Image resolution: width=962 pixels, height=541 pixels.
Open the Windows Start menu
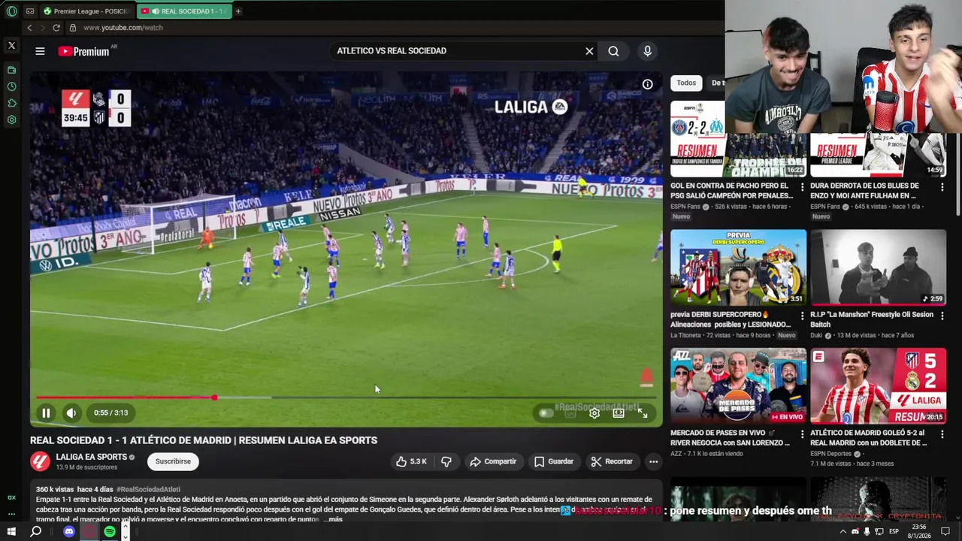pyautogui.click(x=11, y=532)
